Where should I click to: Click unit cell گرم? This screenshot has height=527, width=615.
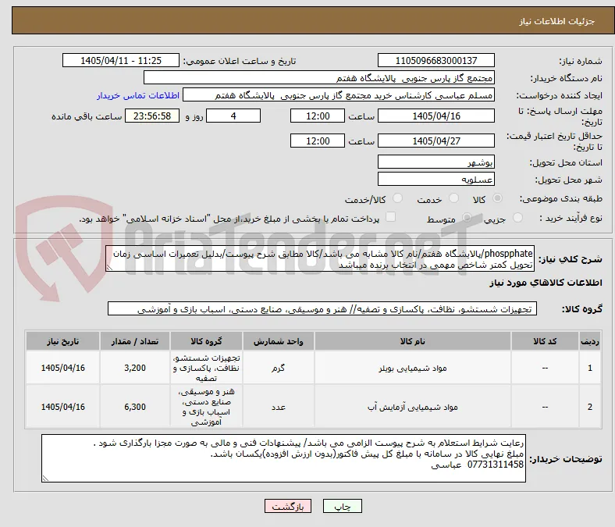coord(278,368)
